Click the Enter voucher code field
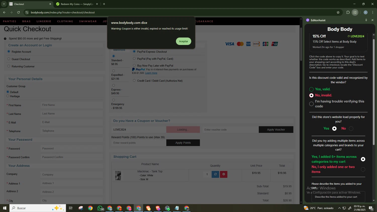This screenshot has height=212, width=377. click(x=230, y=130)
